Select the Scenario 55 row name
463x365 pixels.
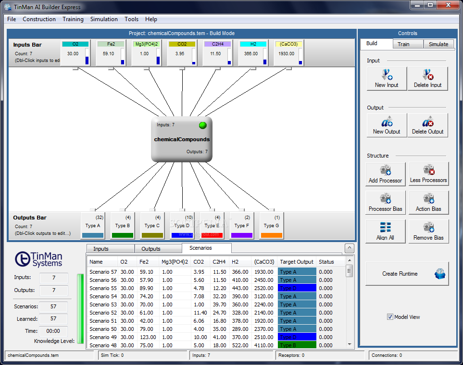tap(103, 288)
